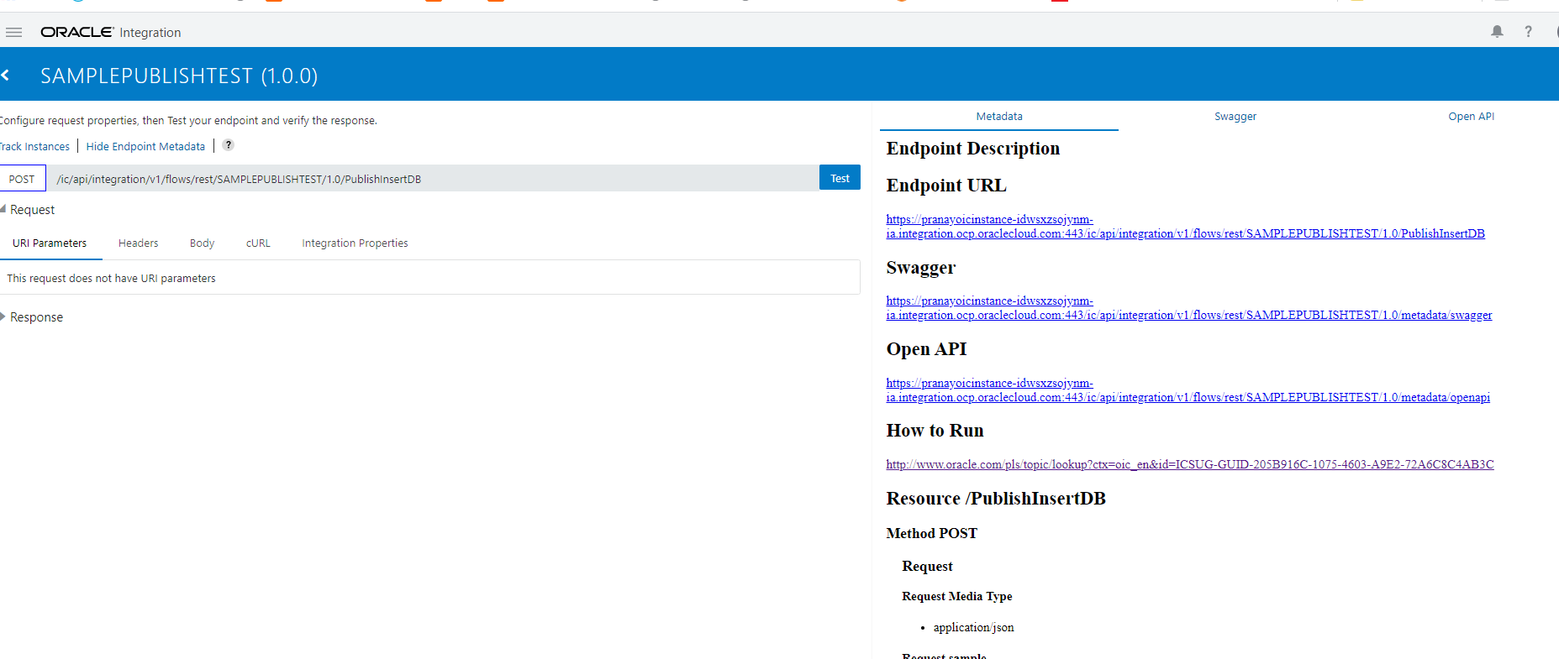1559x659 pixels.
Task: Open the cURL tab
Action: click(258, 243)
